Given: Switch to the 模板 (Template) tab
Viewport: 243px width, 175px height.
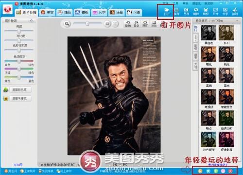Looking at the screenshot, I should [82, 13].
